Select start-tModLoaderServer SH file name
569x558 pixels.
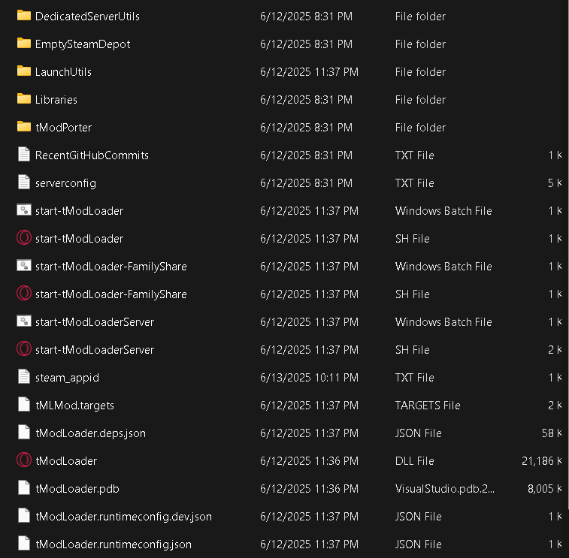tap(95, 350)
